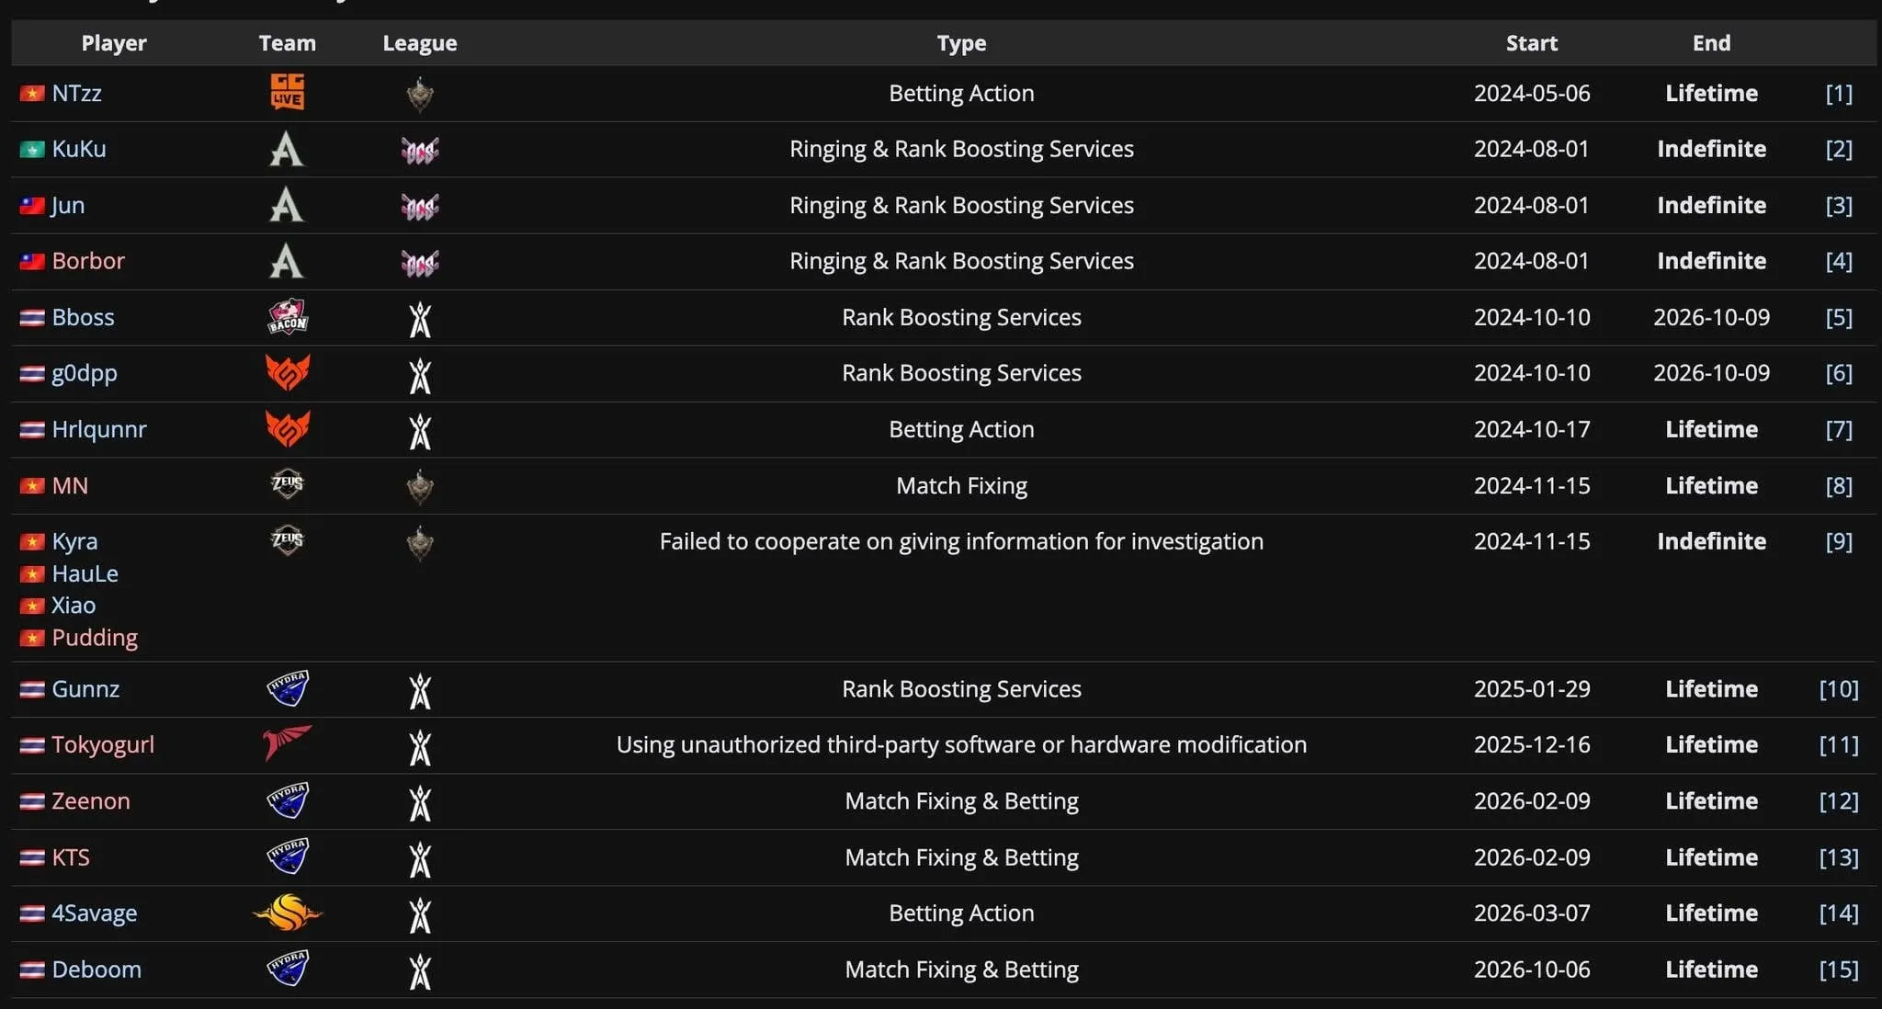Screen dimensions: 1882x1009
Task: Visit Tokyogurl's player page
Action: [x=103, y=744]
